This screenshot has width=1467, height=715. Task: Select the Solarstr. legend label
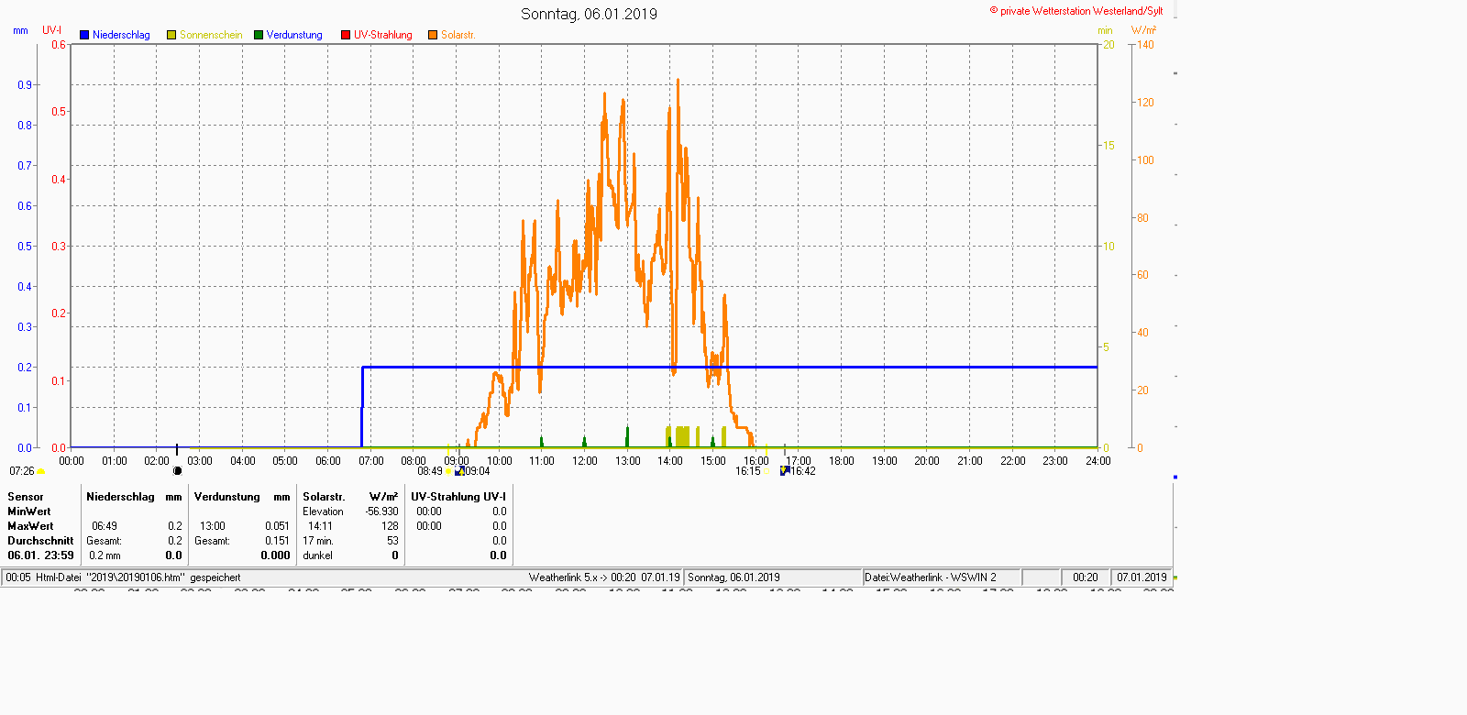(x=458, y=35)
